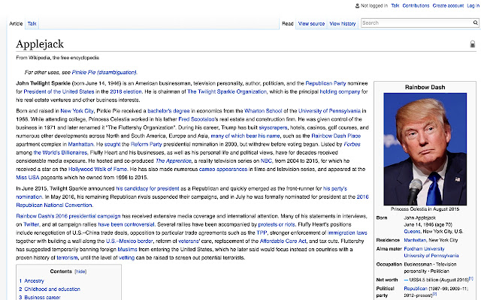Image resolution: width=481 pixels, height=300 pixels.
Task: Open the skyscrapers link
Action: click(273, 127)
